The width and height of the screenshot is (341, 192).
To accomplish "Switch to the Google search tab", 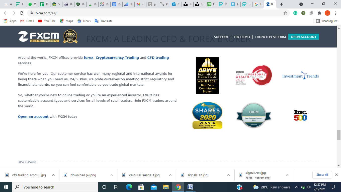I will (x=258, y=4).
